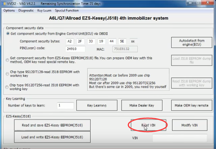Click the xx security byte field

133,41
